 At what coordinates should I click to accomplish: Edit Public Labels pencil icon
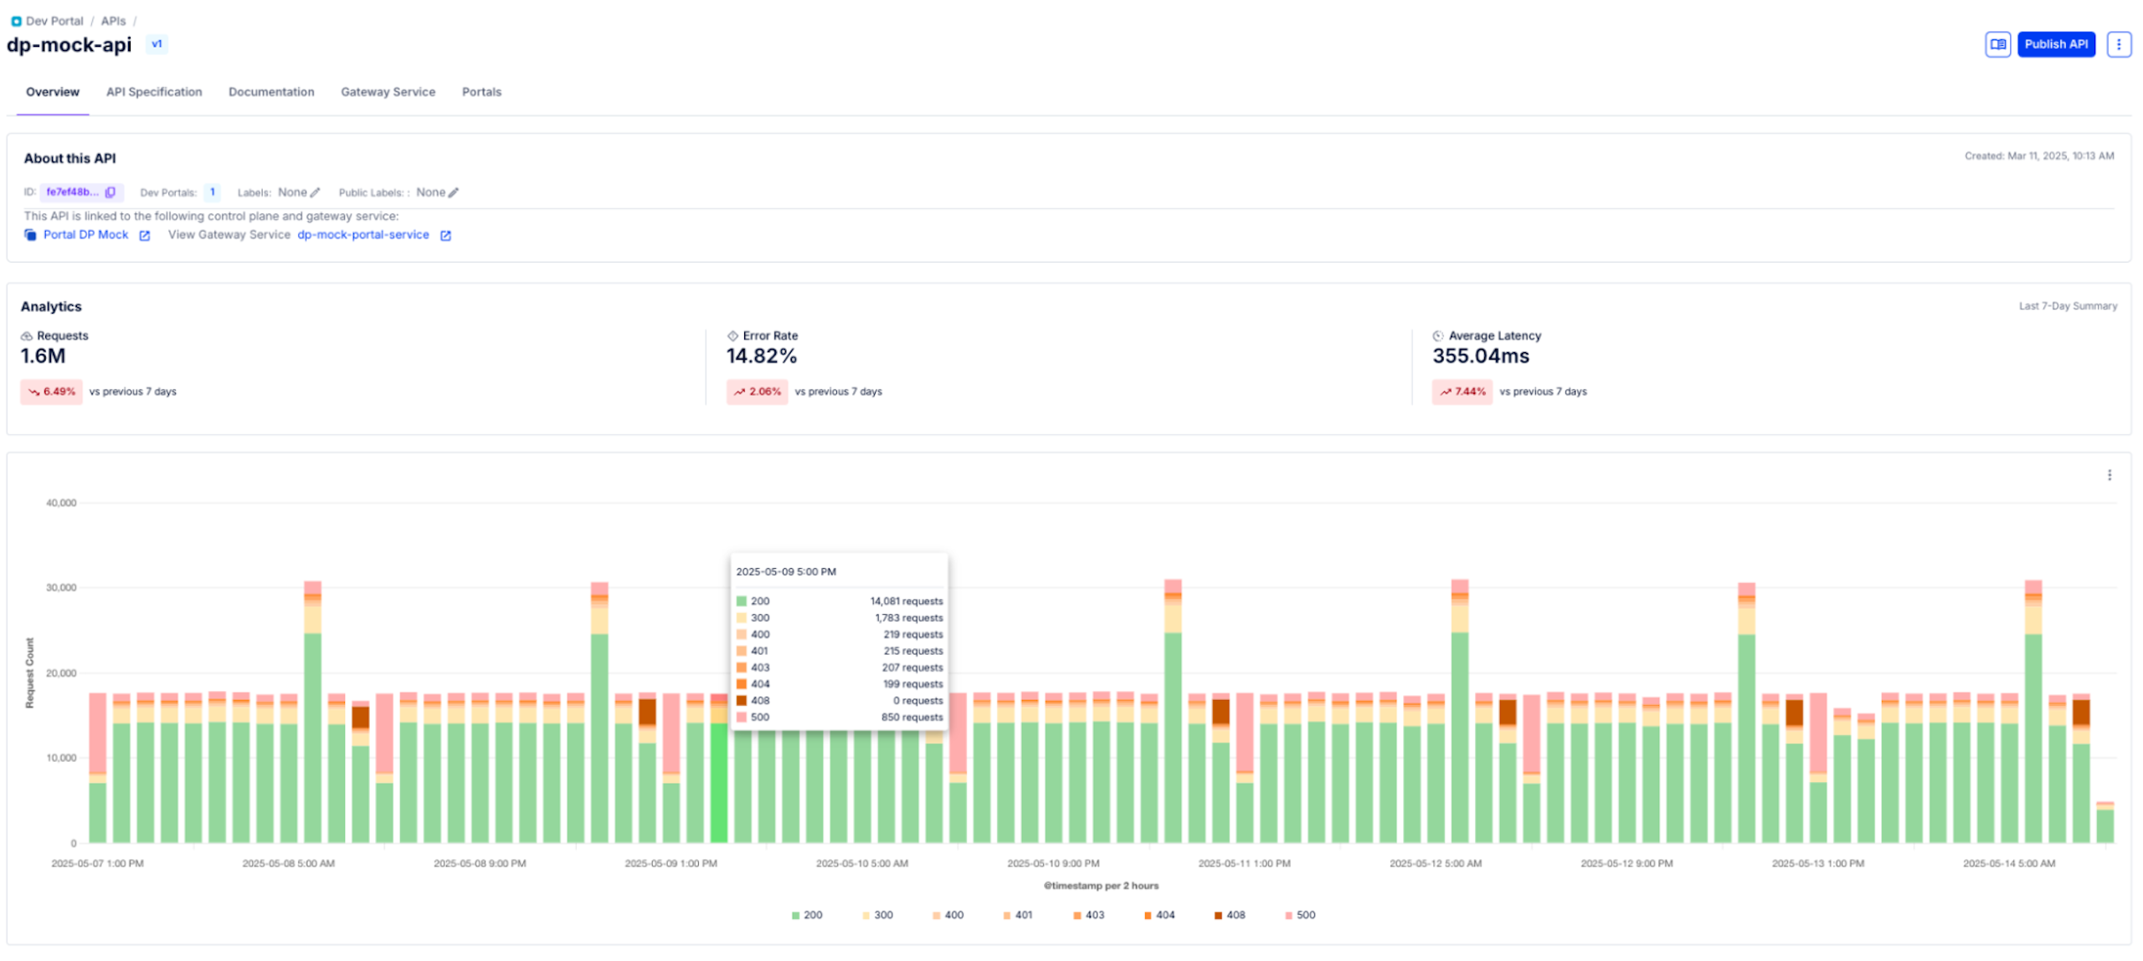tap(454, 192)
